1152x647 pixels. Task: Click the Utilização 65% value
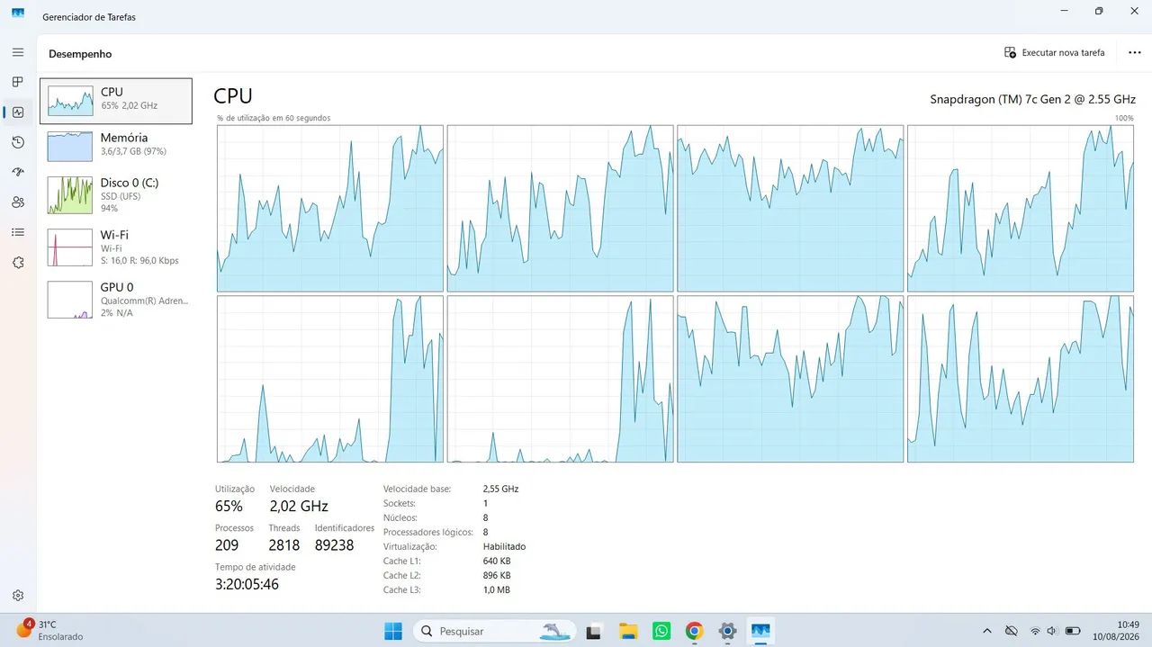point(229,507)
